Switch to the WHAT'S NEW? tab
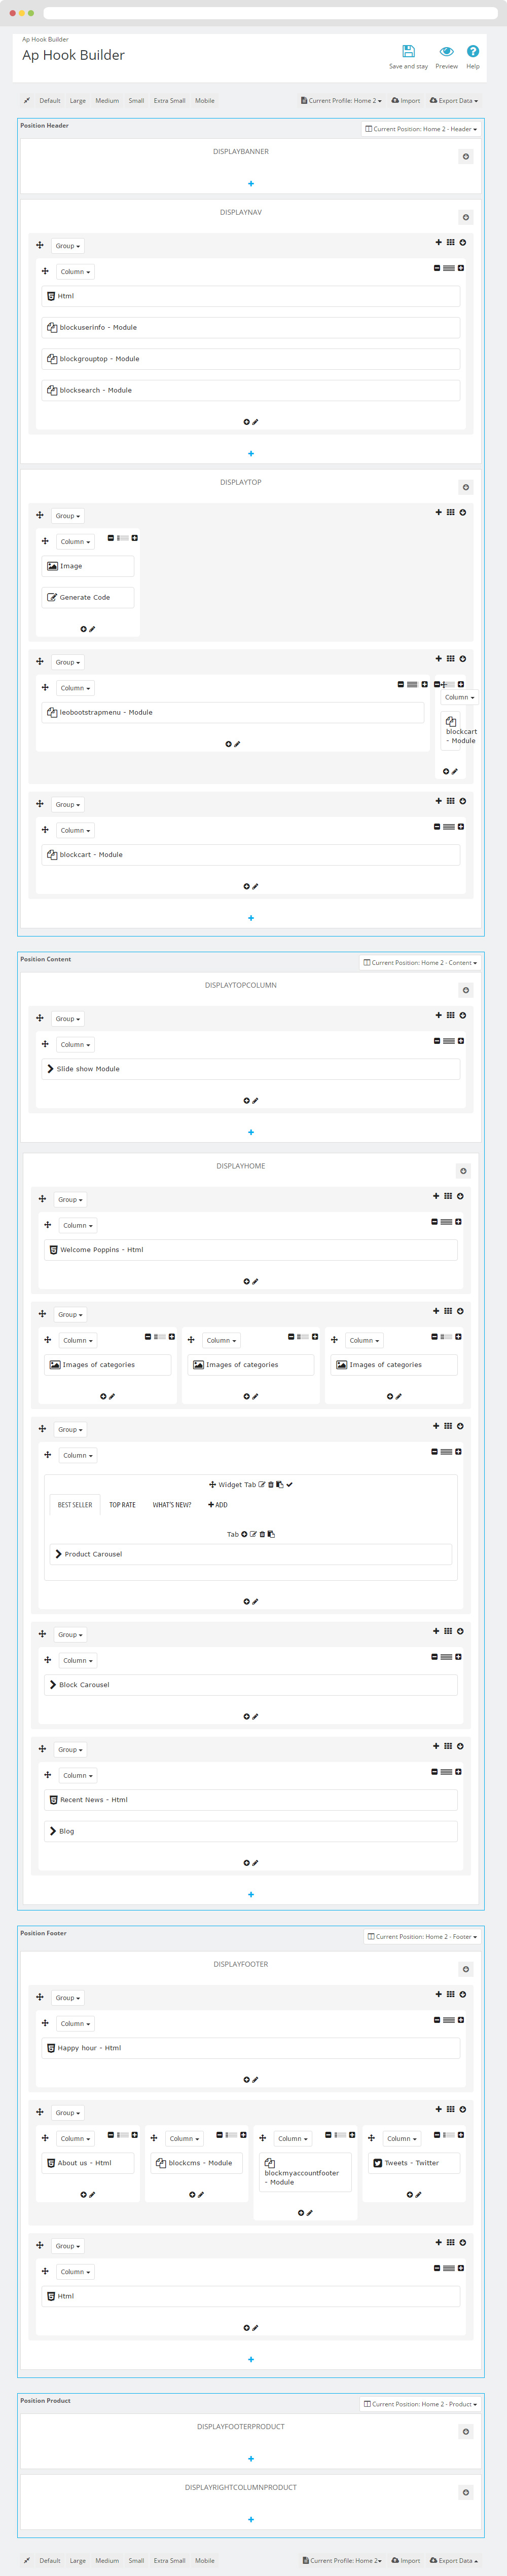Viewport: 507px width, 2576px height. point(172,1504)
